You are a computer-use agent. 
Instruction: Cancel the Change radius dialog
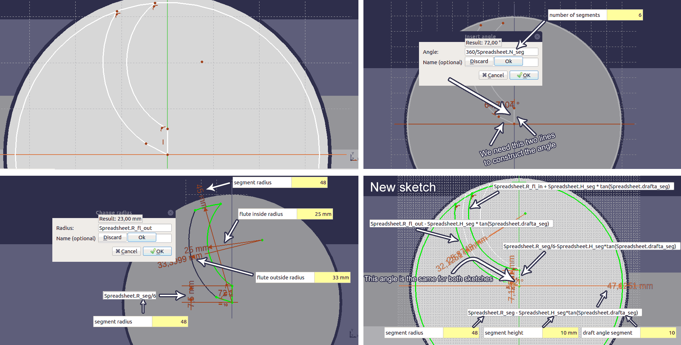click(127, 251)
